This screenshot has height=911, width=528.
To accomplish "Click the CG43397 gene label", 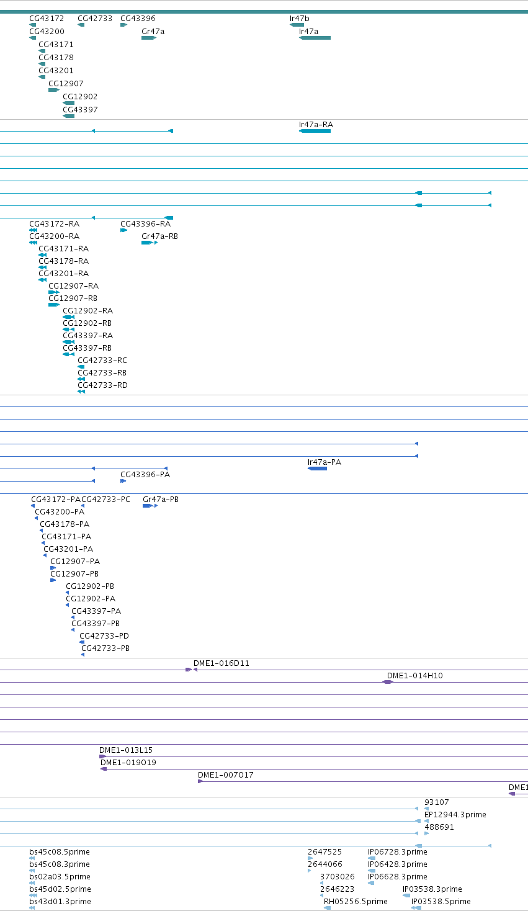I will pyautogui.click(x=80, y=110).
